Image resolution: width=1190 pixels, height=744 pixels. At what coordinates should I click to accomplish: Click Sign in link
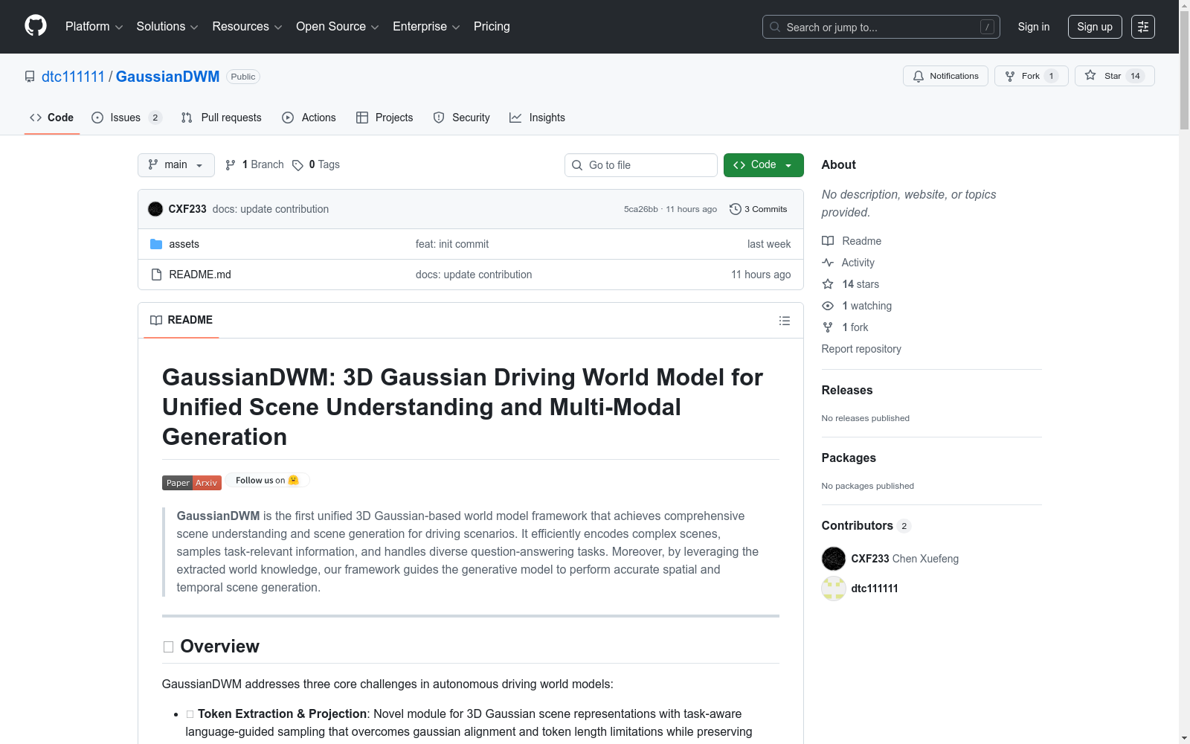tap(1034, 27)
